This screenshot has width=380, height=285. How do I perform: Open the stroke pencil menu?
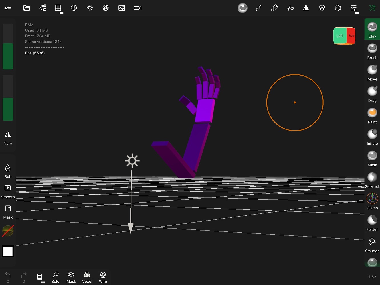pyautogui.click(x=259, y=8)
